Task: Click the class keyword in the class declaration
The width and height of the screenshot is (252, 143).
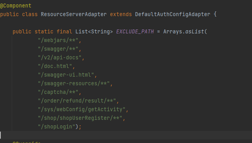Action: 30,14
